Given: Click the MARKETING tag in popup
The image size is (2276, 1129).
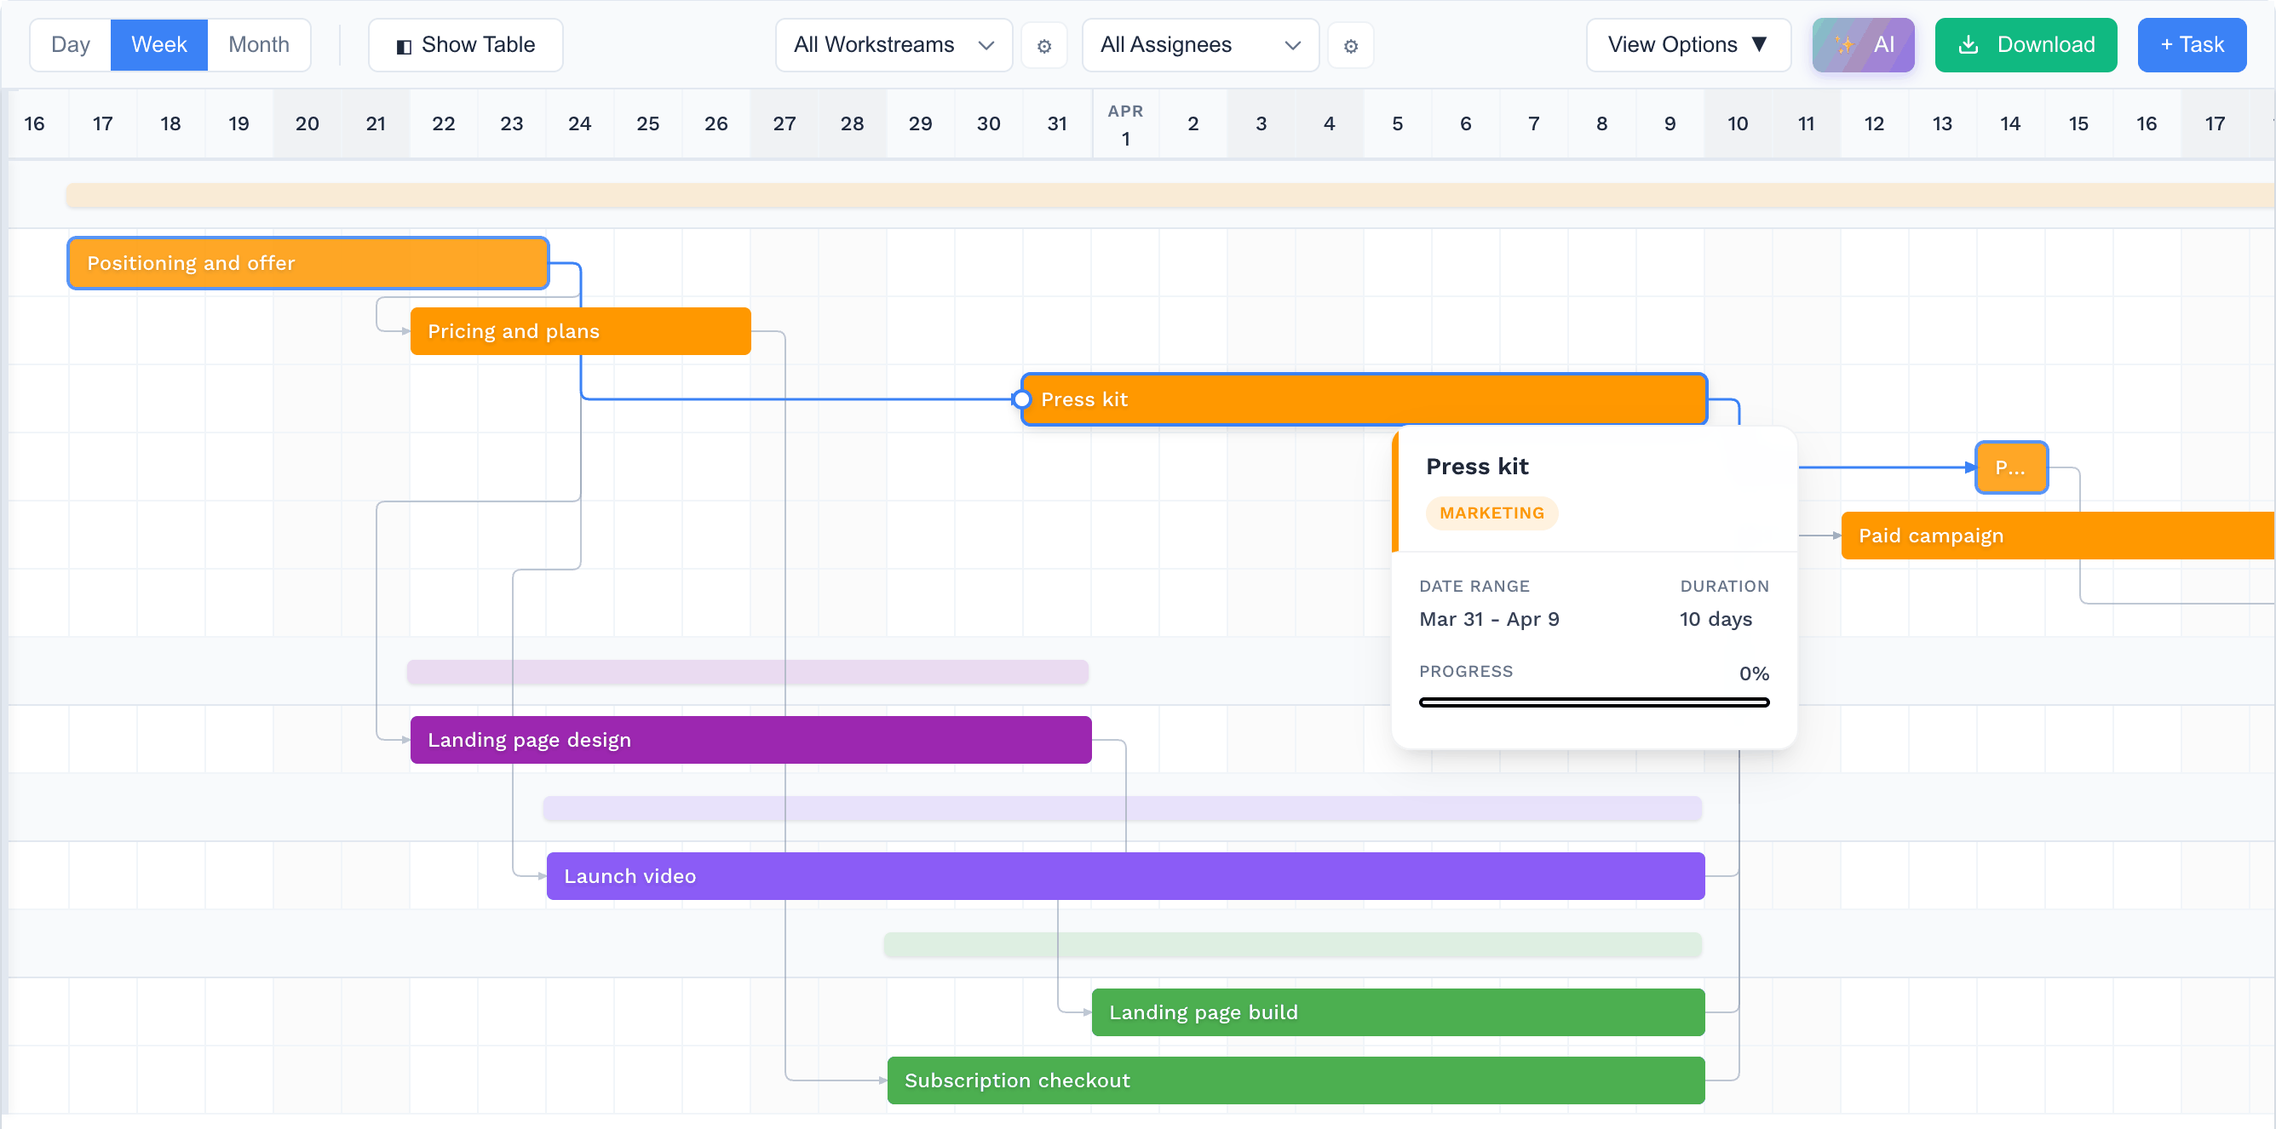Looking at the screenshot, I should [1491, 513].
